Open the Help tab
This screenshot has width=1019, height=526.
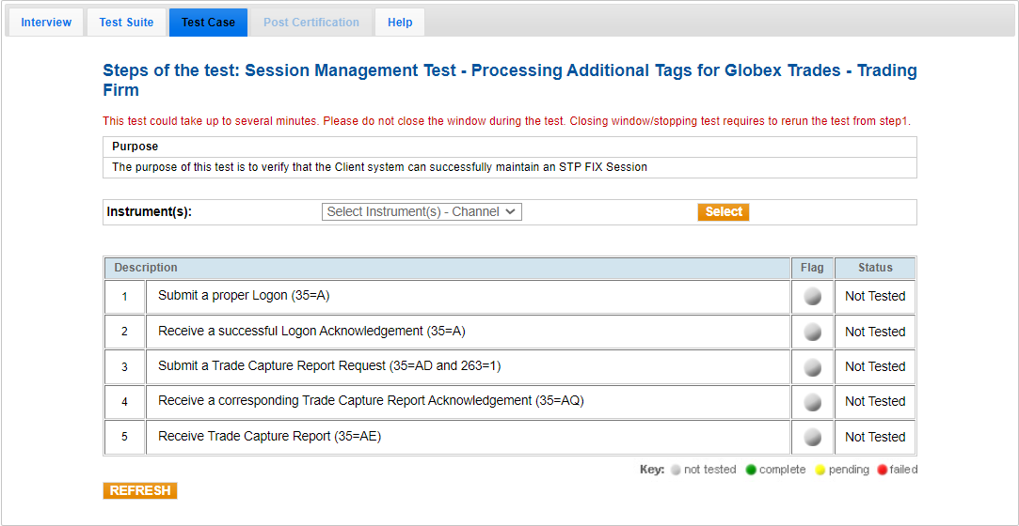400,23
